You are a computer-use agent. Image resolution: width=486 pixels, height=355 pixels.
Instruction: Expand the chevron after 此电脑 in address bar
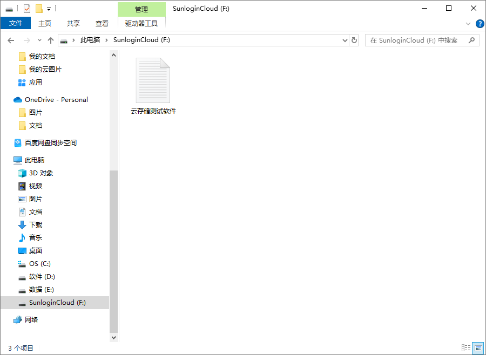pos(106,40)
